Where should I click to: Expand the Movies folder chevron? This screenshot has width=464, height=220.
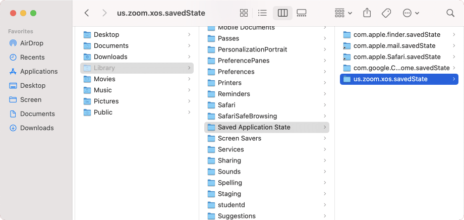(189, 79)
